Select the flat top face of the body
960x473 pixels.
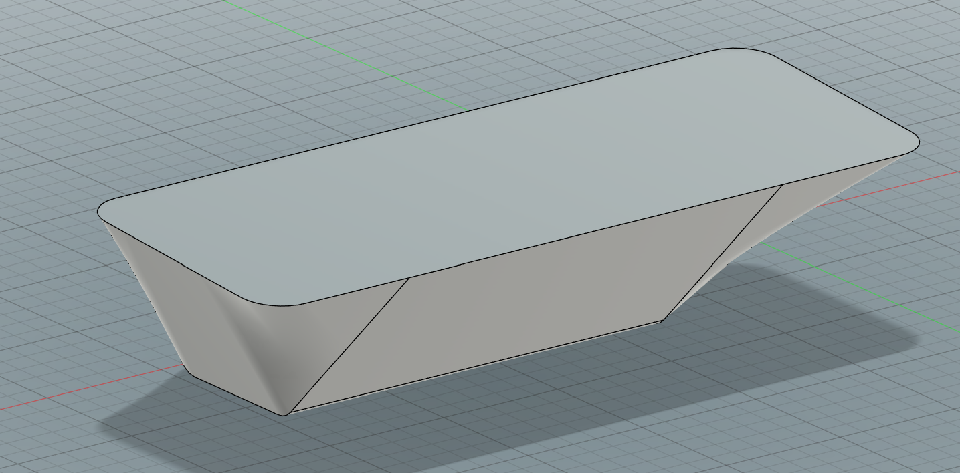coord(508,177)
